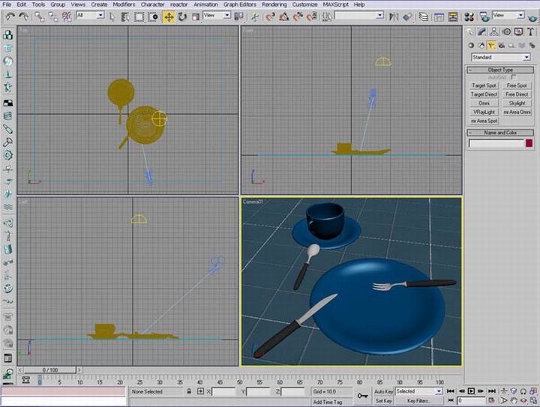Screen dimensions: 540x407
Task: Switch to the Cameras category icon
Action: click(x=502, y=45)
